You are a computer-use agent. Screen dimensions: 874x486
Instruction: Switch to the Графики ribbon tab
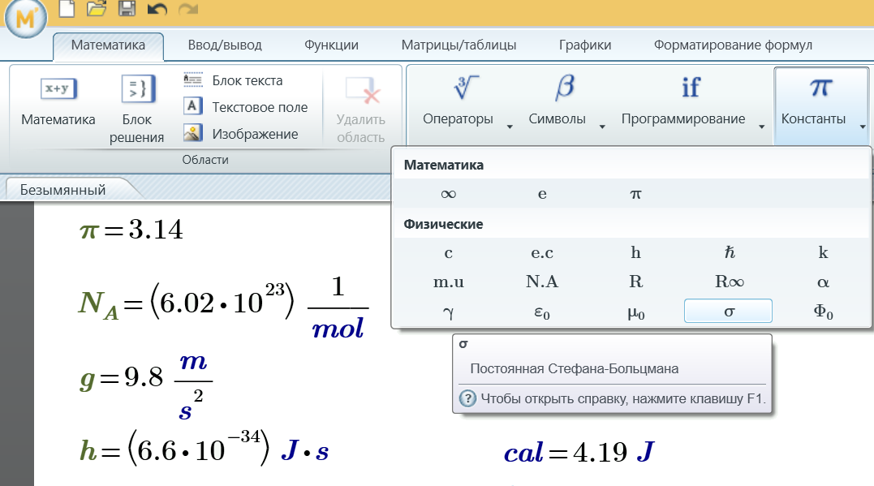(x=585, y=45)
